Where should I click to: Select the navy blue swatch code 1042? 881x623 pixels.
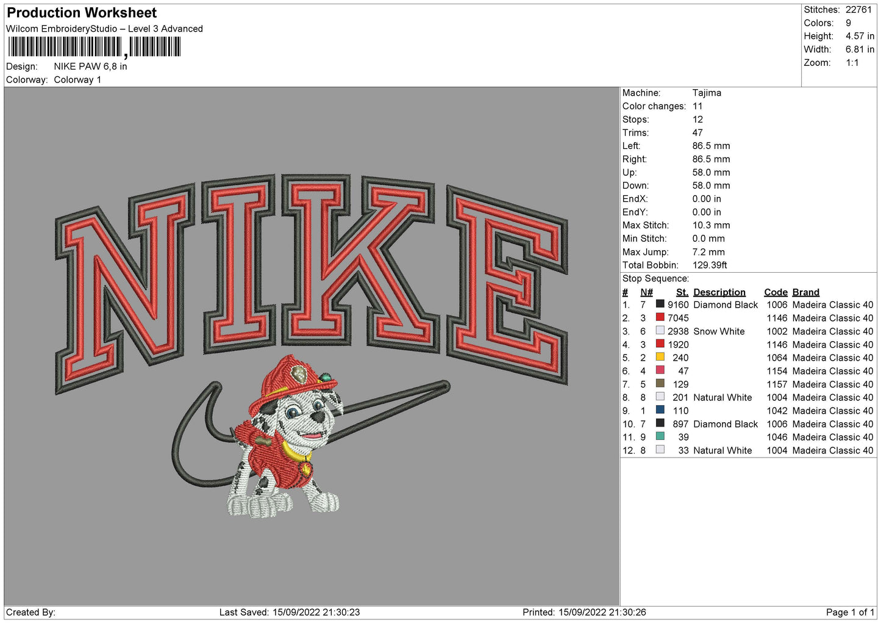pyautogui.click(x=660, y=410)
